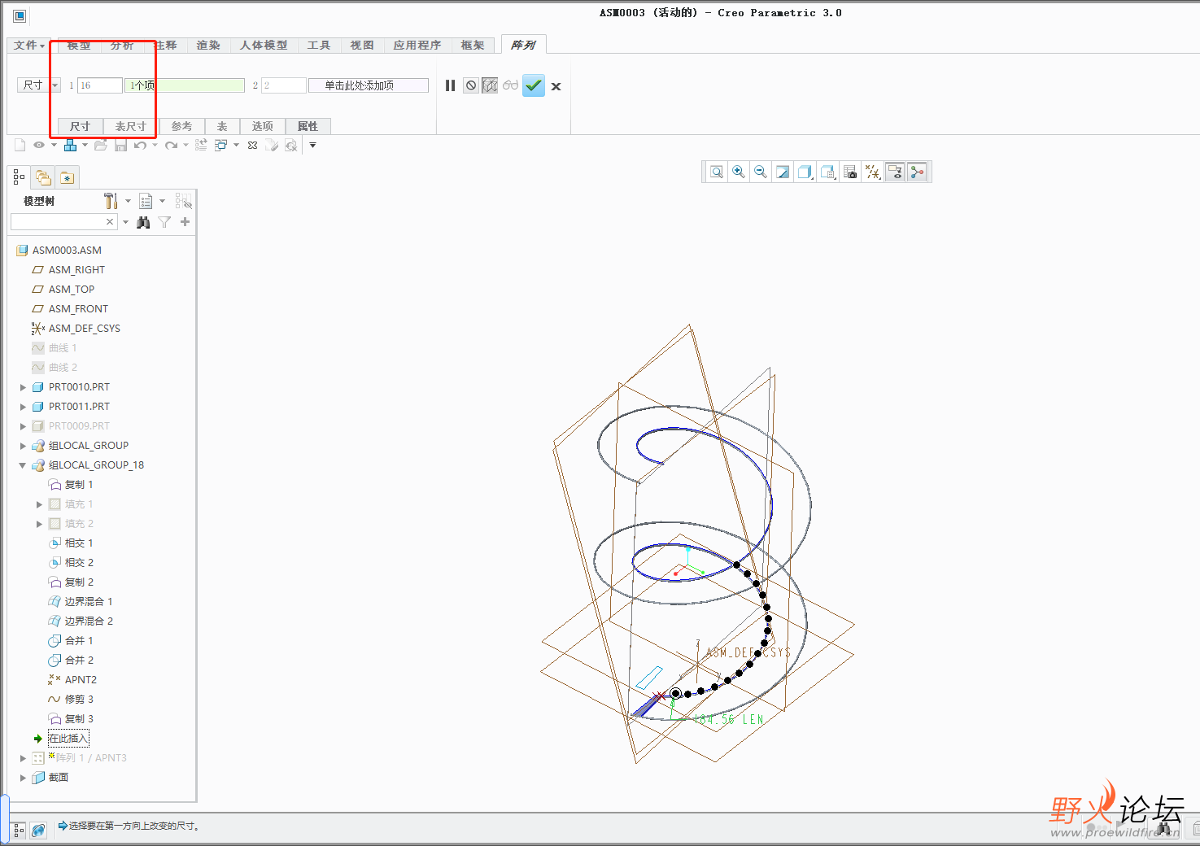
Task: Toggle the Spin Center icon
Action: (917, 172)
